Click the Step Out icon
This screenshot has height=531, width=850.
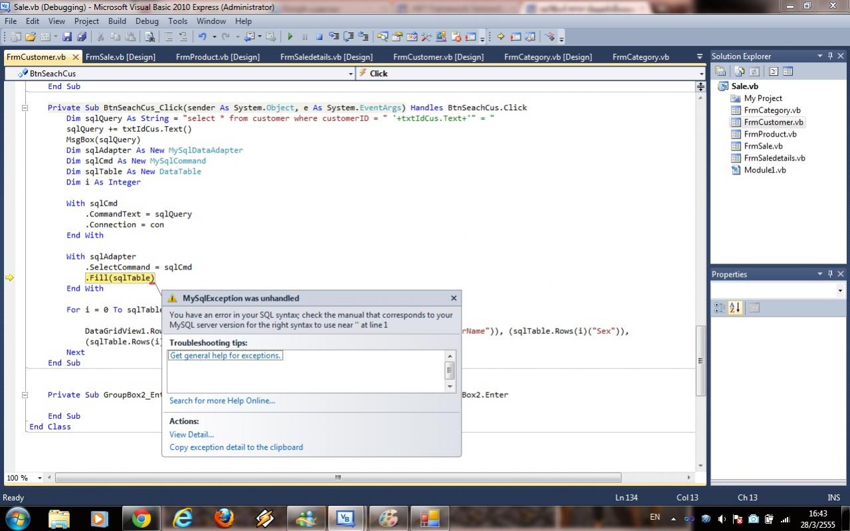coord(365,37)
